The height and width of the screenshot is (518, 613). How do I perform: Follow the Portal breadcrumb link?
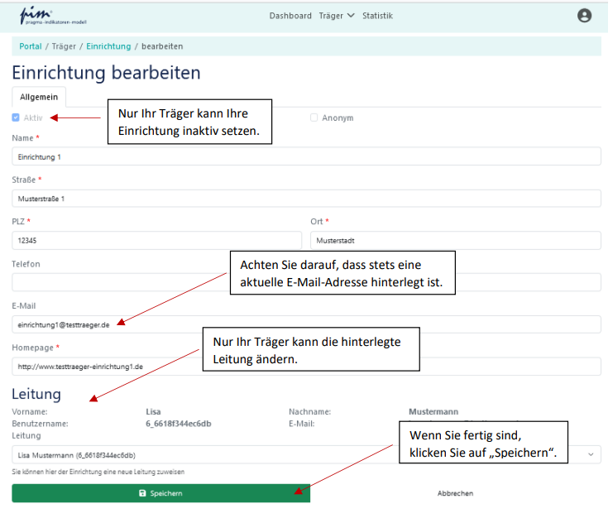(31, 46)
